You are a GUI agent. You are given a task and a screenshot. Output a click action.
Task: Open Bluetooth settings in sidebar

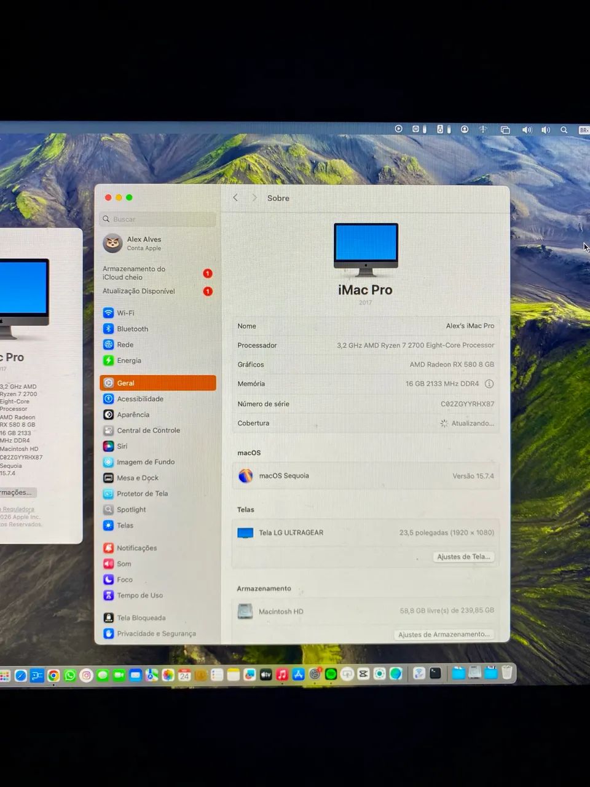pyautogui.click(x=132, y=329)
